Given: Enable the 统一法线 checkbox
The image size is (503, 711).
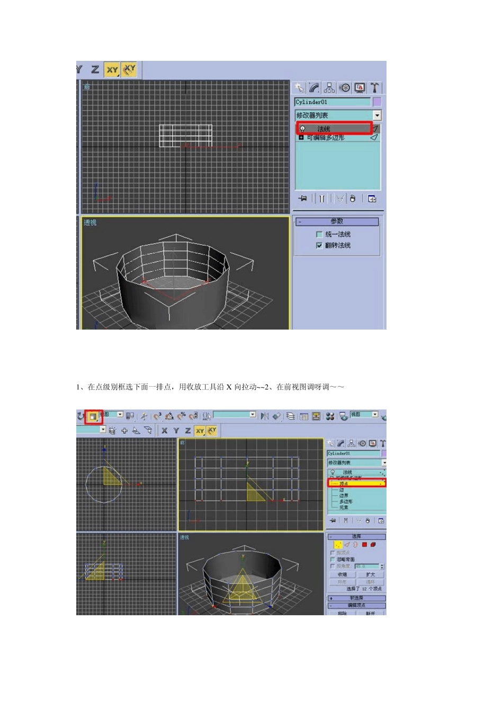Looking at the screenshot, I should (319, 234).
